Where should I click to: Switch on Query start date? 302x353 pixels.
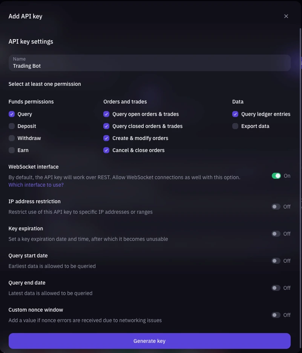(x=276, y=261)
